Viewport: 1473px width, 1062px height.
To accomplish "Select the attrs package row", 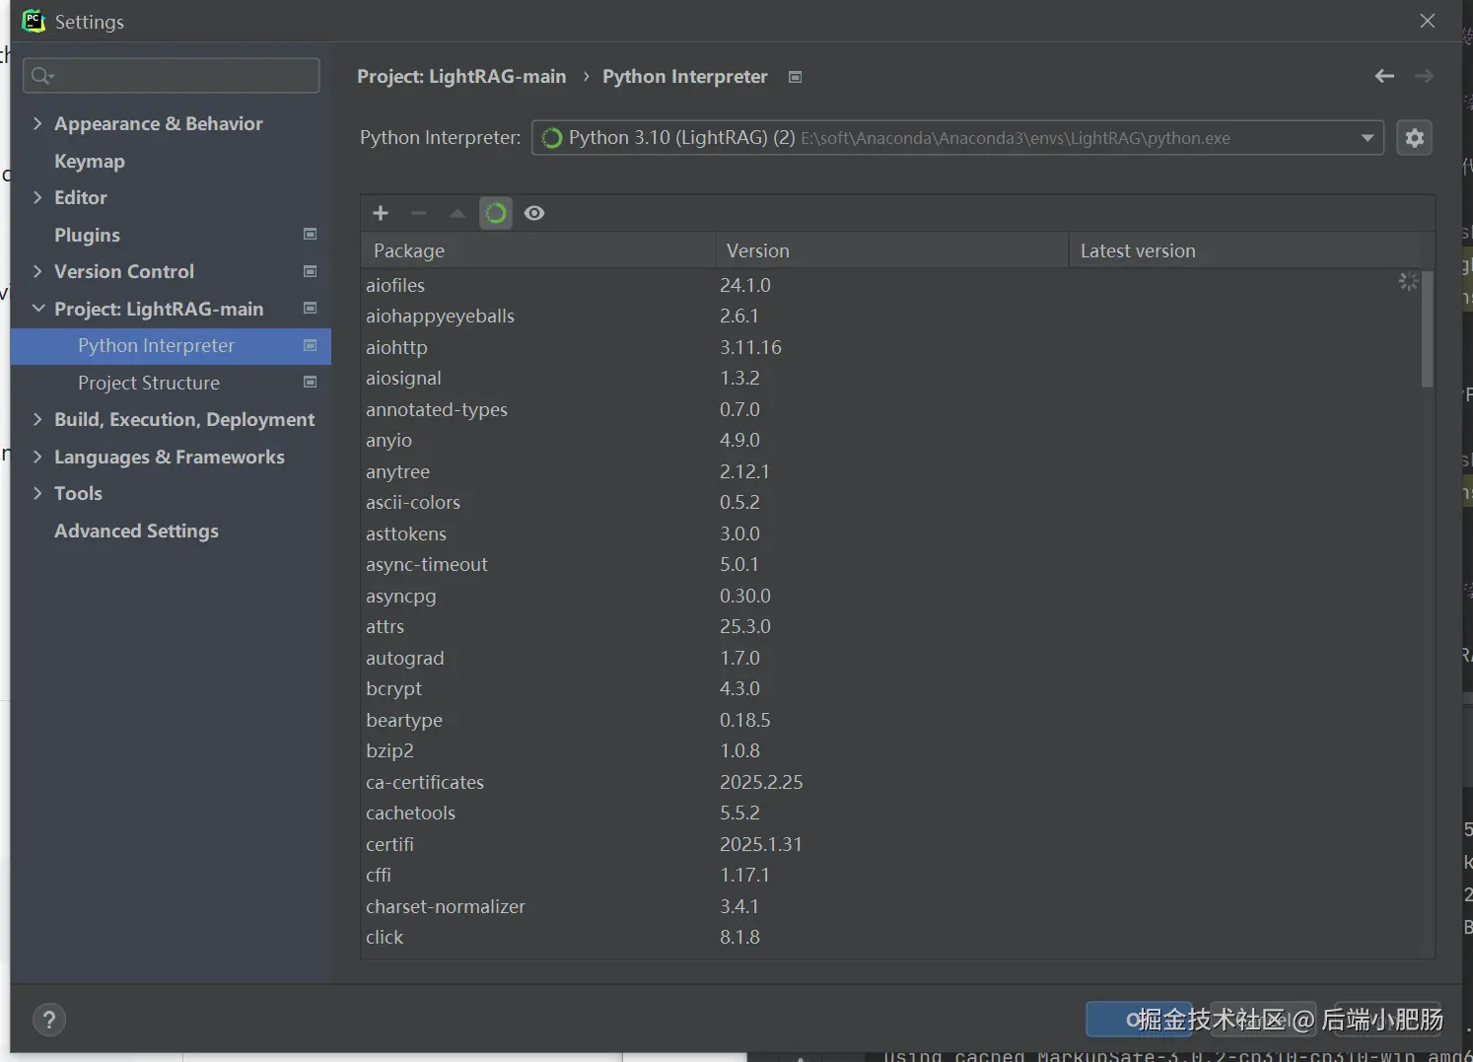I will click(891, 626).
